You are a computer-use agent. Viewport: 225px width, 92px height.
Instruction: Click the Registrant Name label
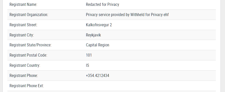pos(23,4)
